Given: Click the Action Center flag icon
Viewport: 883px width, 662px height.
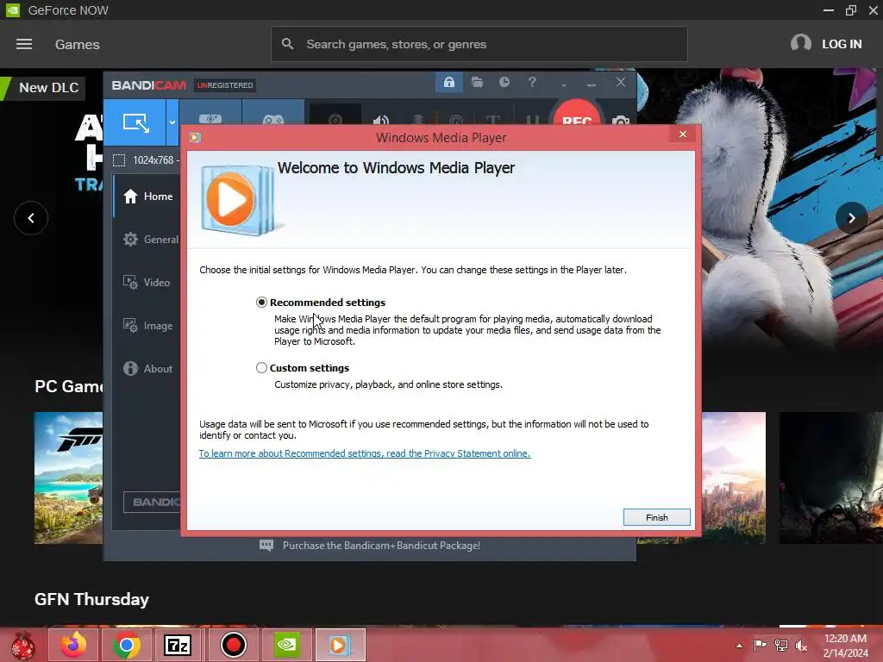Looking at the screenshot, I should pyautogui.click(x=760, y=645).
